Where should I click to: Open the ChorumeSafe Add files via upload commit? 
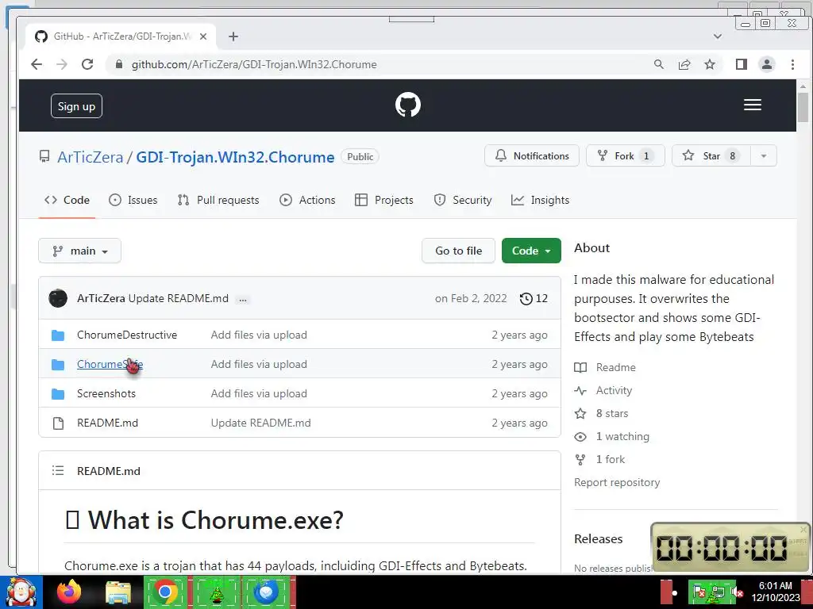click(x=259, y=364)
